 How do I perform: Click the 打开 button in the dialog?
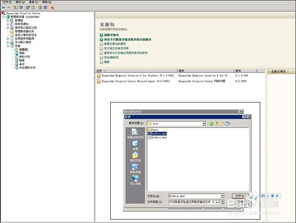pos(240,196)
